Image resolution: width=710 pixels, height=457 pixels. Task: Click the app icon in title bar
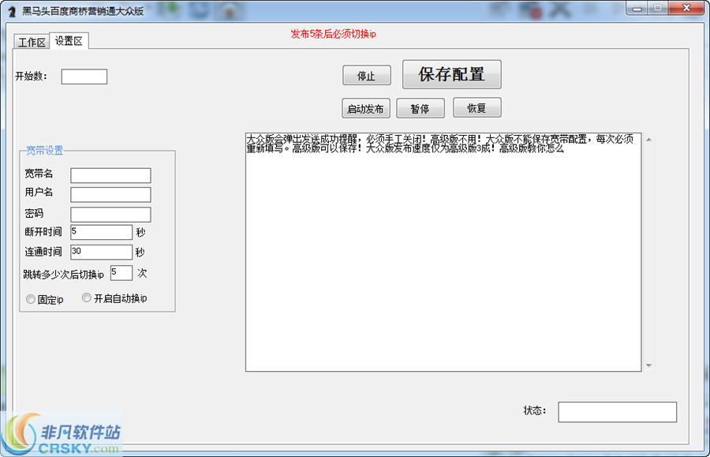point(12,11)
